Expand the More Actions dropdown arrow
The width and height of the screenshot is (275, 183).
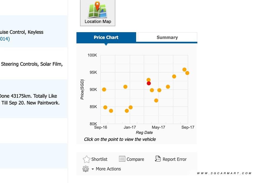[93, 169]
